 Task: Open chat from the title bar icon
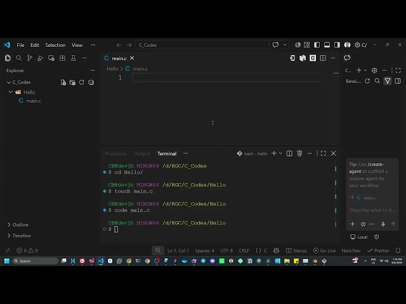pyautogui.click(x=275, y=45)
